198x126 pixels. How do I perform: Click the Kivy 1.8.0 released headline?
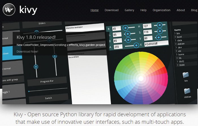pyautogui.click(x=36, y=37)
